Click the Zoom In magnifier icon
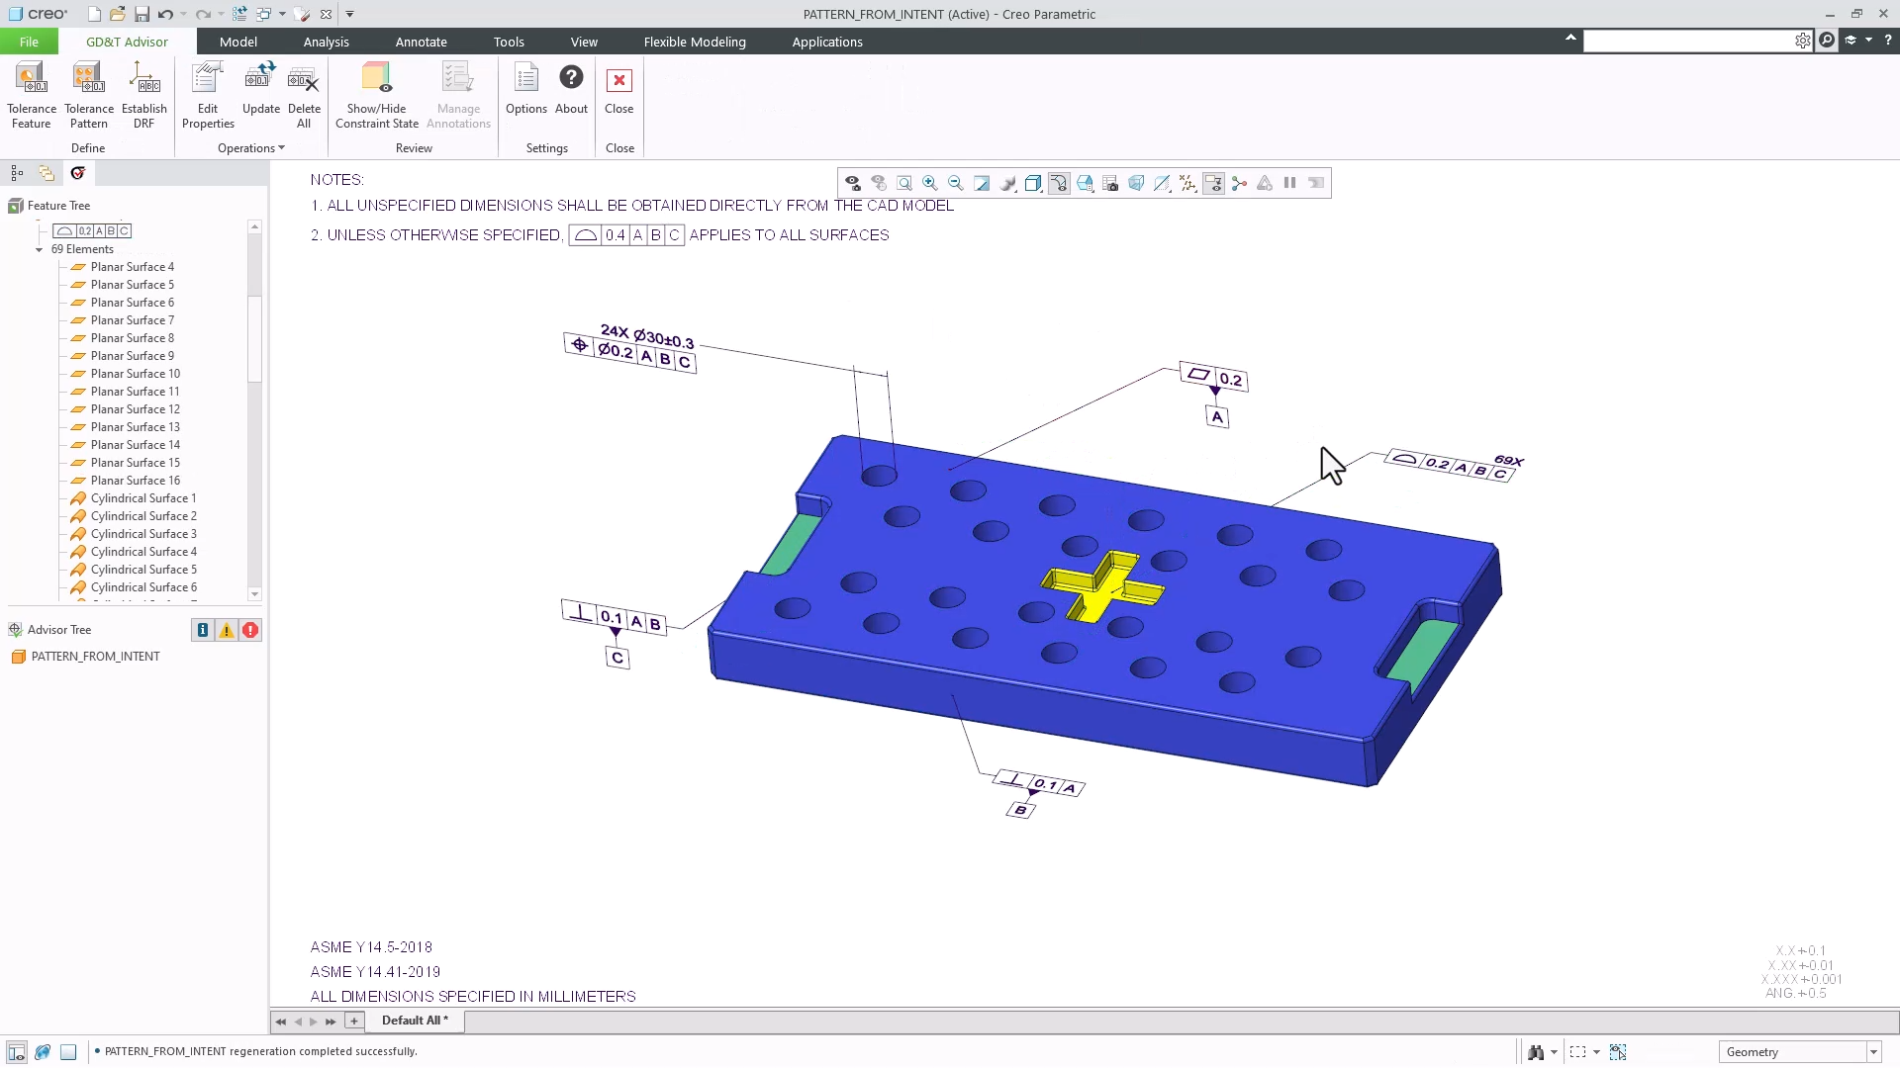 point(930,183)
